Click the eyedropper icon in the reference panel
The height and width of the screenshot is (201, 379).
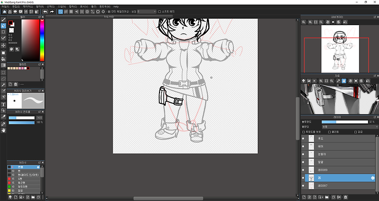338,81
